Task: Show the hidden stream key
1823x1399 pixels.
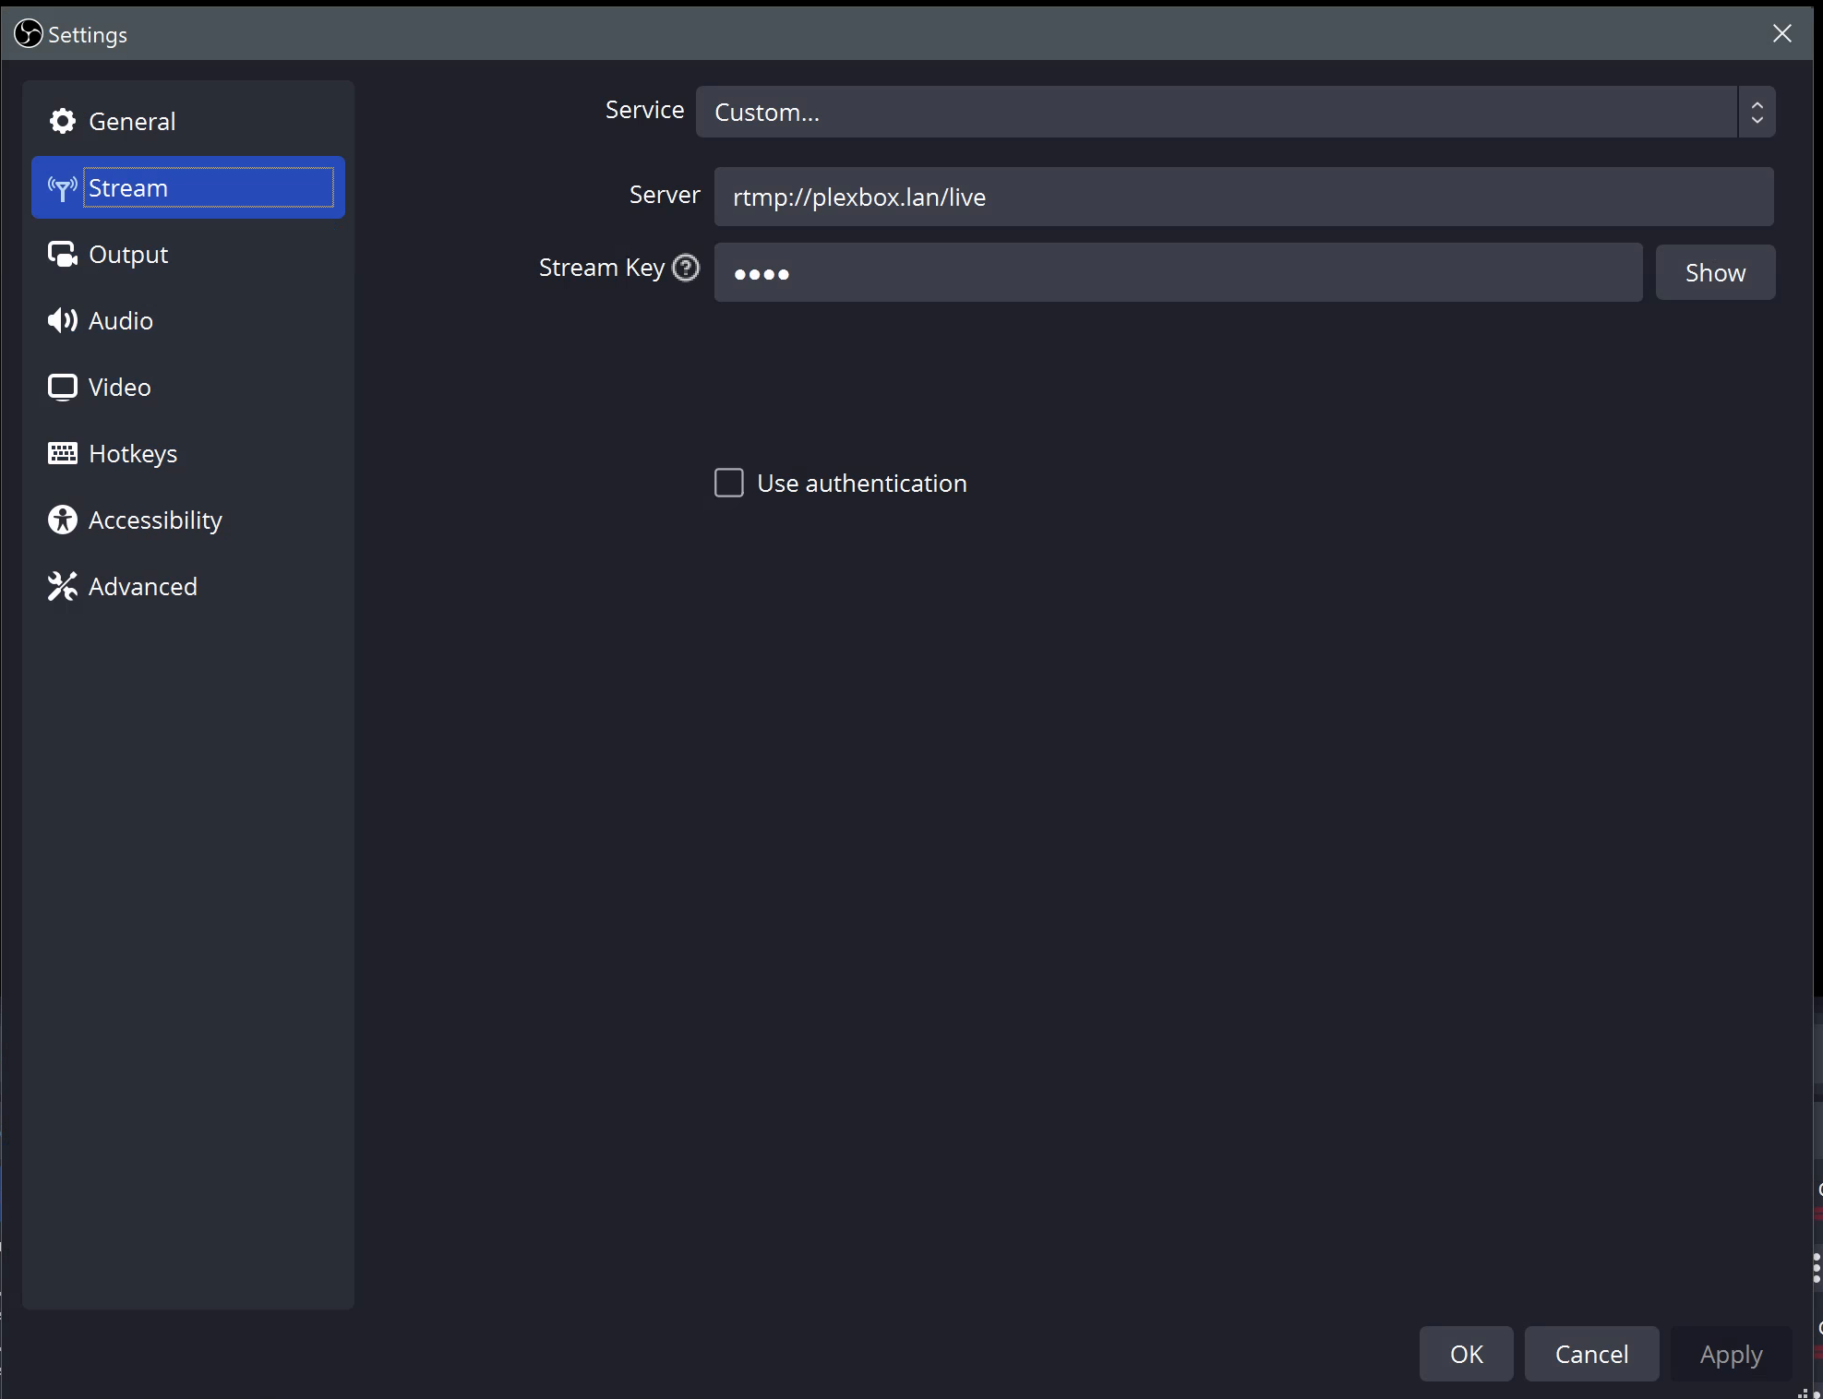Action: click(1714, 271)
